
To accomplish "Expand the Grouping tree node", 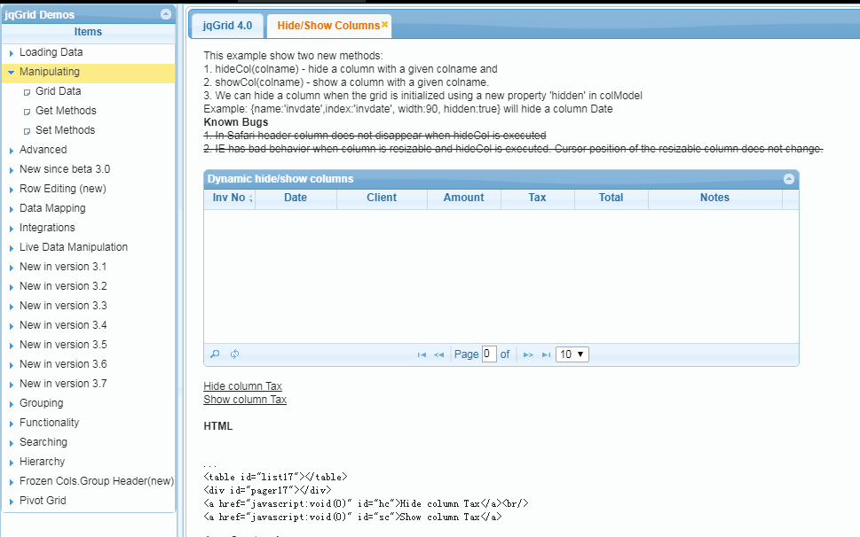I will 11,404.
